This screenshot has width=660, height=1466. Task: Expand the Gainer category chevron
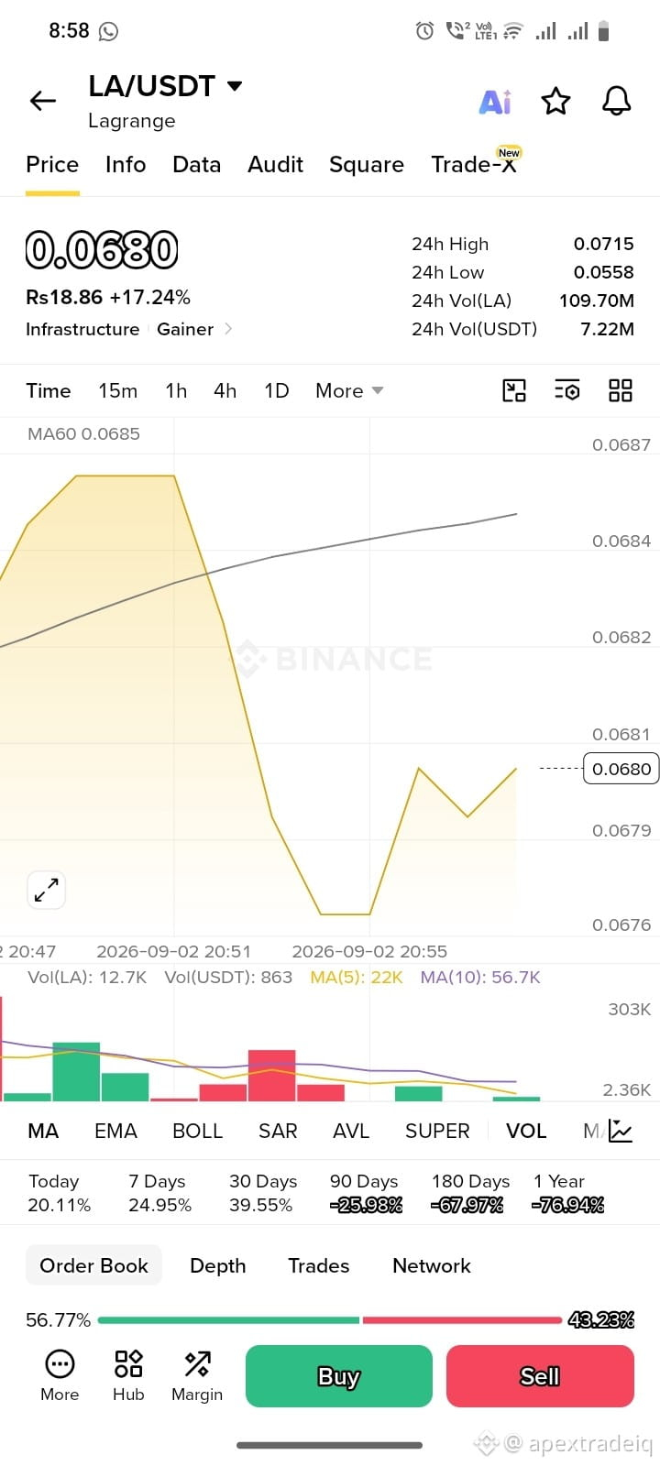[228, 329]
